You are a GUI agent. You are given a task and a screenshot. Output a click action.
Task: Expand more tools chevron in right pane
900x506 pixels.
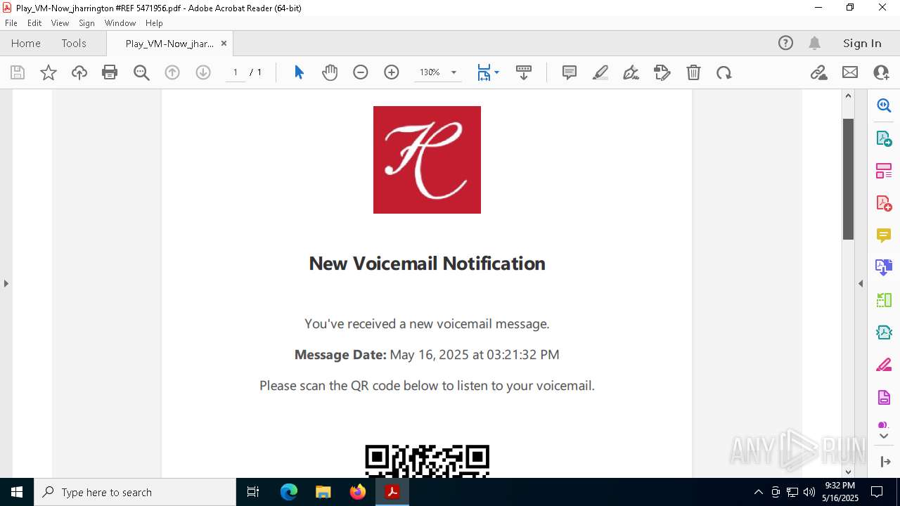884,436
